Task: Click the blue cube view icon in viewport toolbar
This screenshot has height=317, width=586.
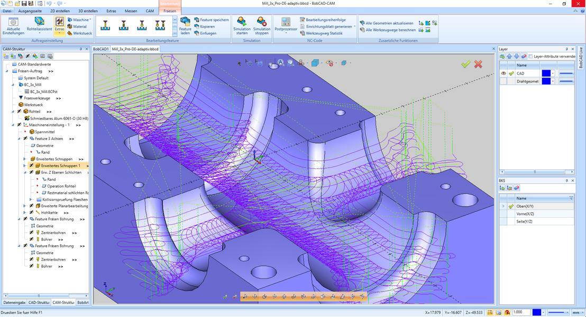Action: point(315,63)
